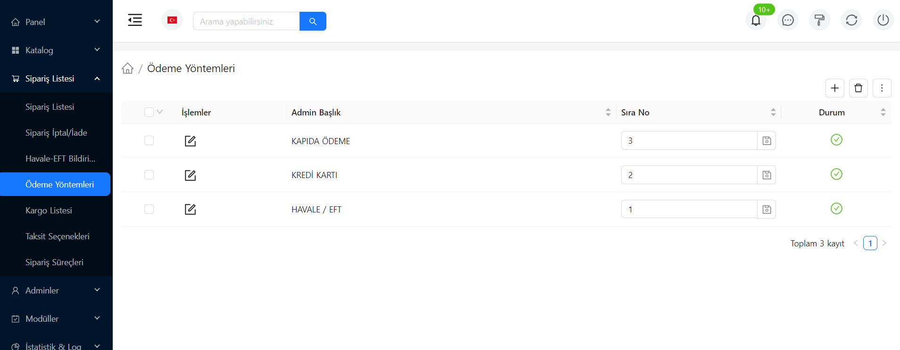
Task: Click the trash delete icon
Action: [x=858, y=88]
